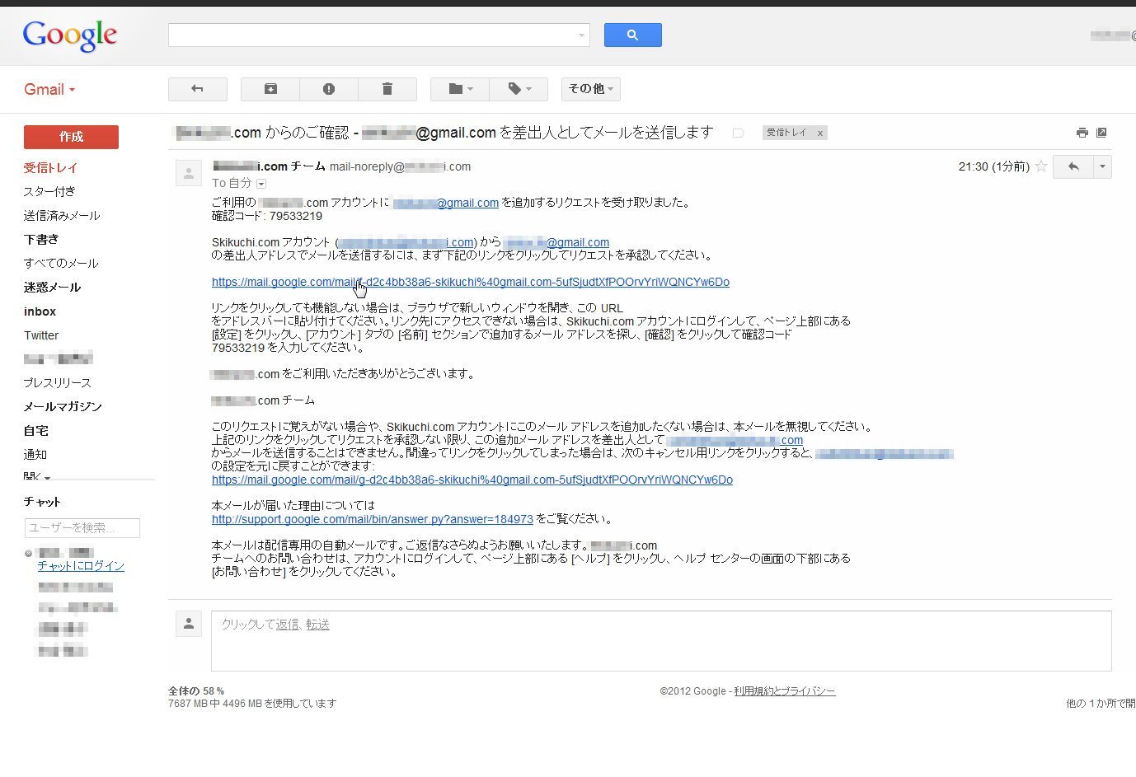Screen dimensions: 1136x777
Task: Click the gmail.com address link in first line
Action: click(x=446, y=203)
